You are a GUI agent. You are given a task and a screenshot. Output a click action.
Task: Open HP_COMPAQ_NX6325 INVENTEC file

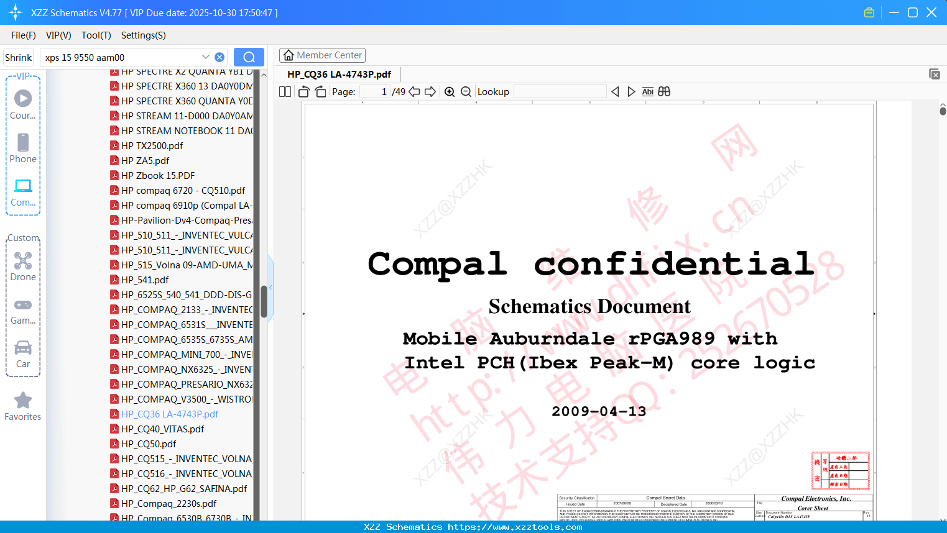[x=181, y=370]
